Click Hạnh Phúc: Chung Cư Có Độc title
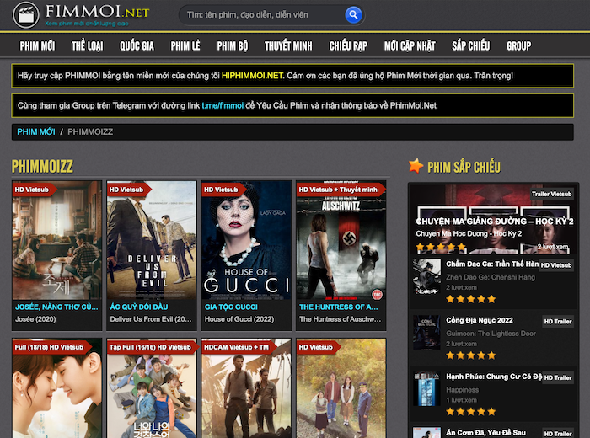590x438 pixels. [x=494, y=377]
